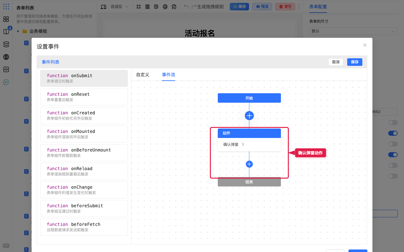The height and width of the screenshot is (252, 404).
Task: Open the code brackets icon in sidebar
Action: tap(6, 70)
